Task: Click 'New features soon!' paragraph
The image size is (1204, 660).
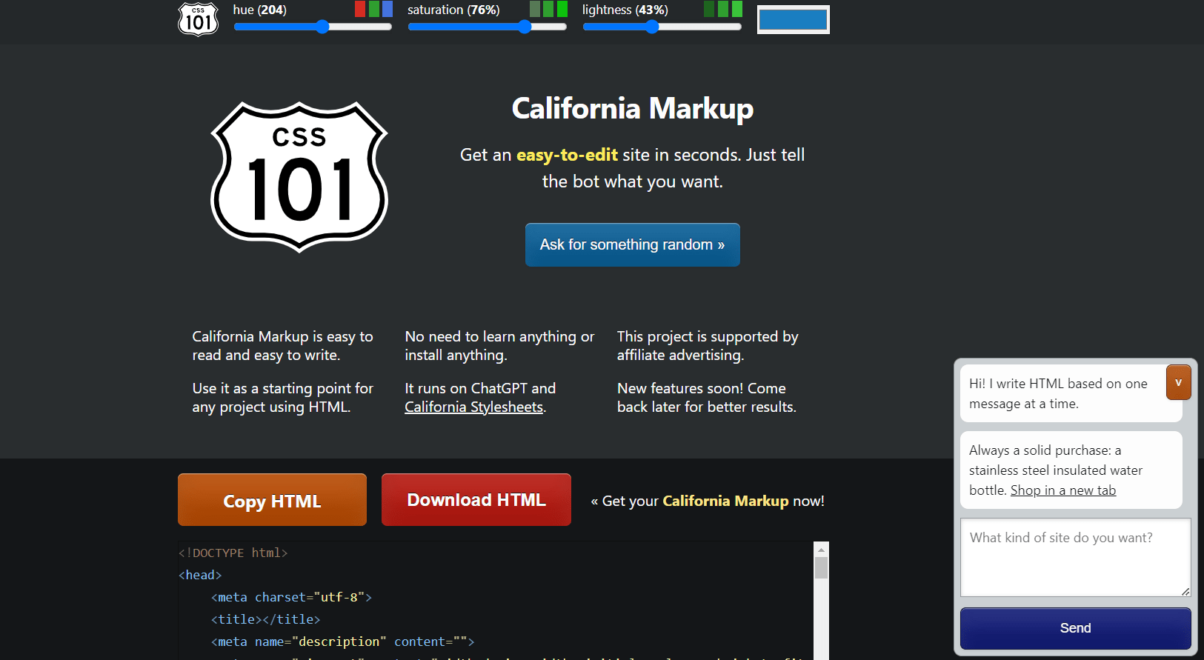Action: [707, 397]
